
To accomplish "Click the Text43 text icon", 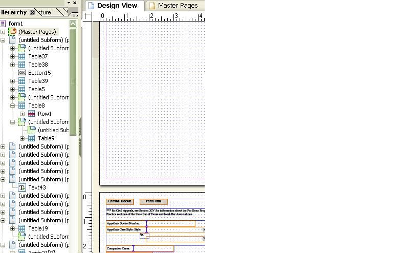I will (22, 187).
